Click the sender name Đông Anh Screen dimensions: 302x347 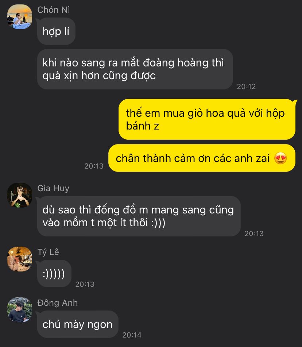[58, 303]
